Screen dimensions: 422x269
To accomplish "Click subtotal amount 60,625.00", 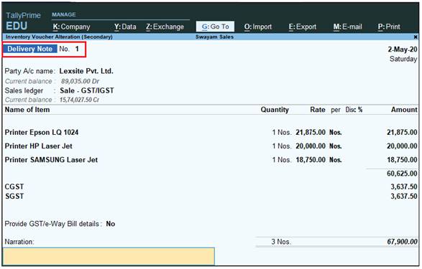I will [402, 174].
